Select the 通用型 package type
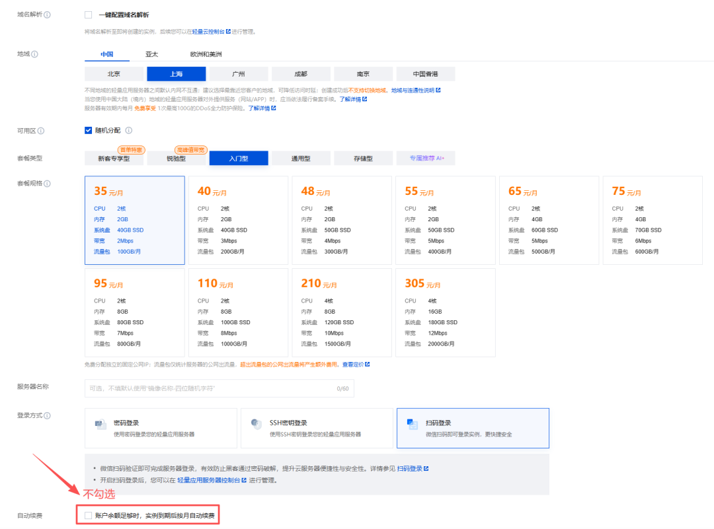 click(301, 159)
